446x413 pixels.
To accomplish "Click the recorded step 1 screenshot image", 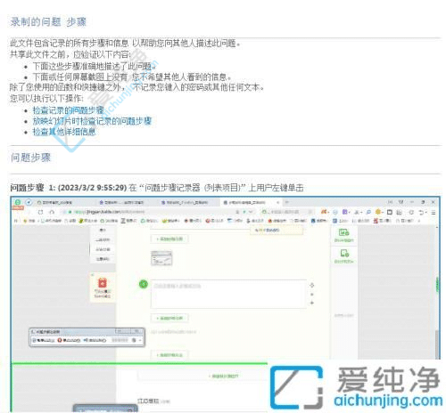I will pyautogui.click(x=226, y=304).
